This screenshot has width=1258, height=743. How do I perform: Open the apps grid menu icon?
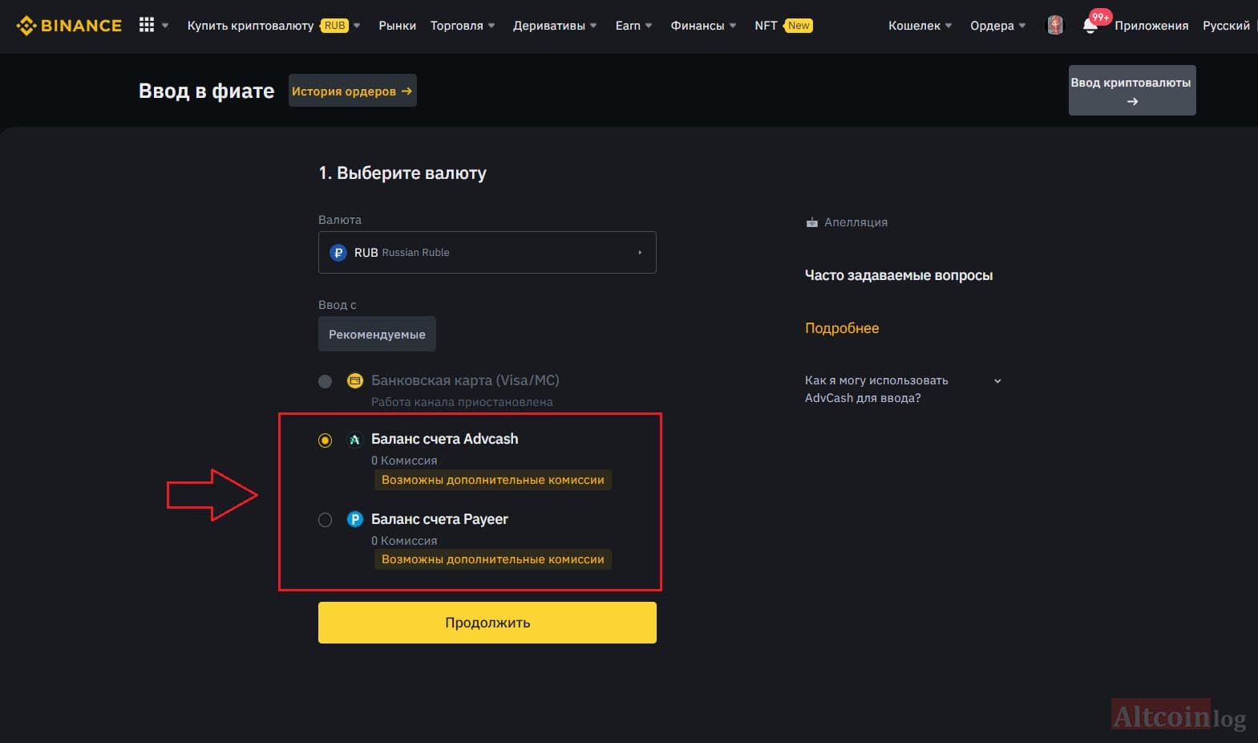pos(147,25)
